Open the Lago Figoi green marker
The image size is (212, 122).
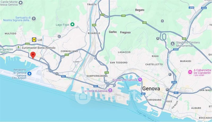(73, 24)
